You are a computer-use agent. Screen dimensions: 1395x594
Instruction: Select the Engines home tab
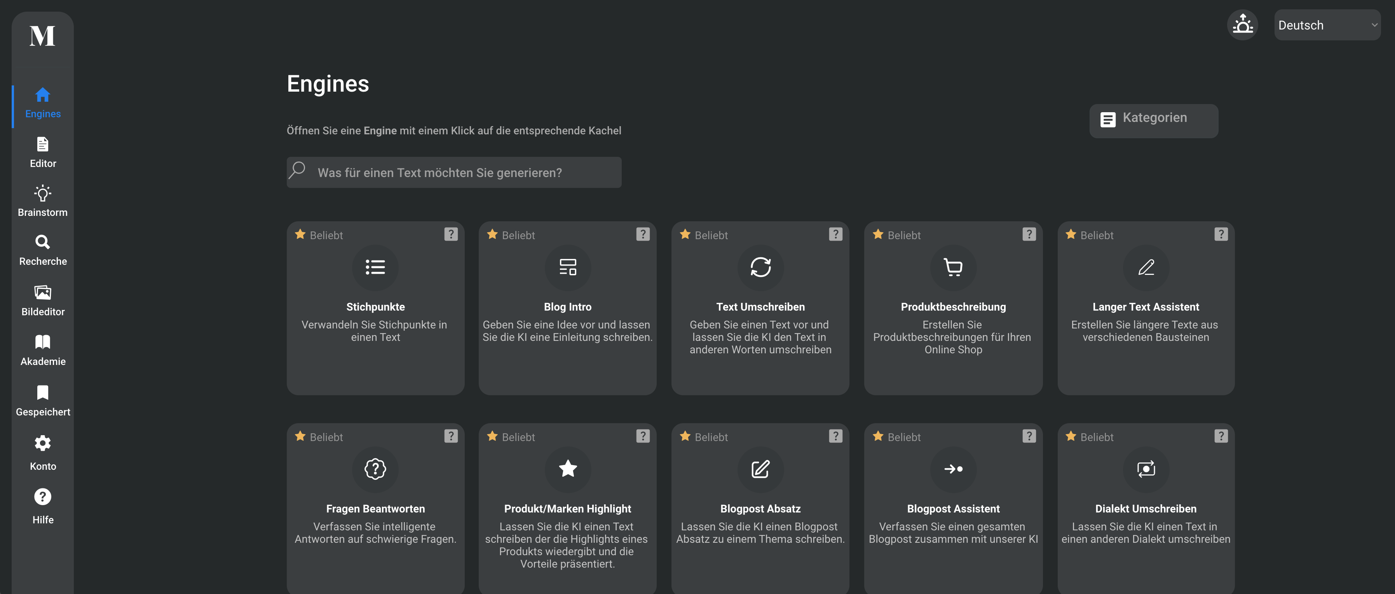[43, 103]
